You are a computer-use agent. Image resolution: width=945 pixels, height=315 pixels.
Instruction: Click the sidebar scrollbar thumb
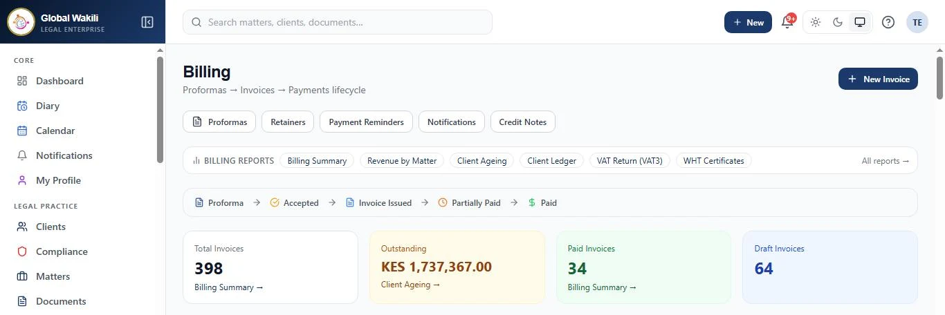pyautogui.click(x=160, y=109)
